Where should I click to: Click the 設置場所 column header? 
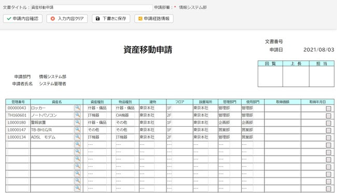click(205, 102)
